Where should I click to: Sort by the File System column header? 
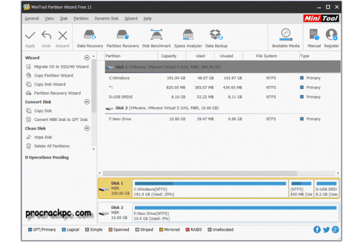pos(271,56)
